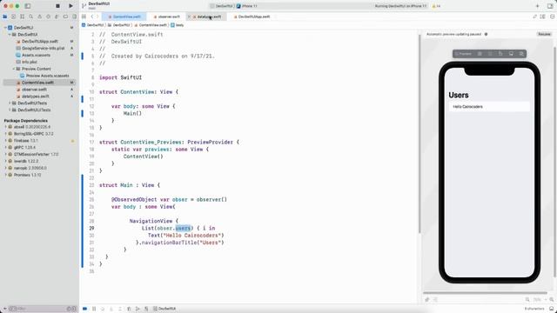Expand the abseil package dependency
The image size is (557, 313).
pyautogui.click(x=5, y=127)
